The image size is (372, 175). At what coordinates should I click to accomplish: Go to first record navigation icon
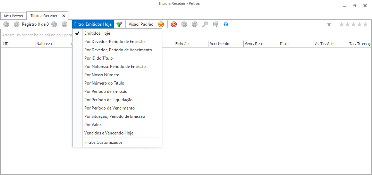tap(6, 24)
